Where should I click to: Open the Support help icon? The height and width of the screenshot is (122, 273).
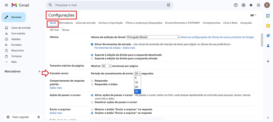236,5
